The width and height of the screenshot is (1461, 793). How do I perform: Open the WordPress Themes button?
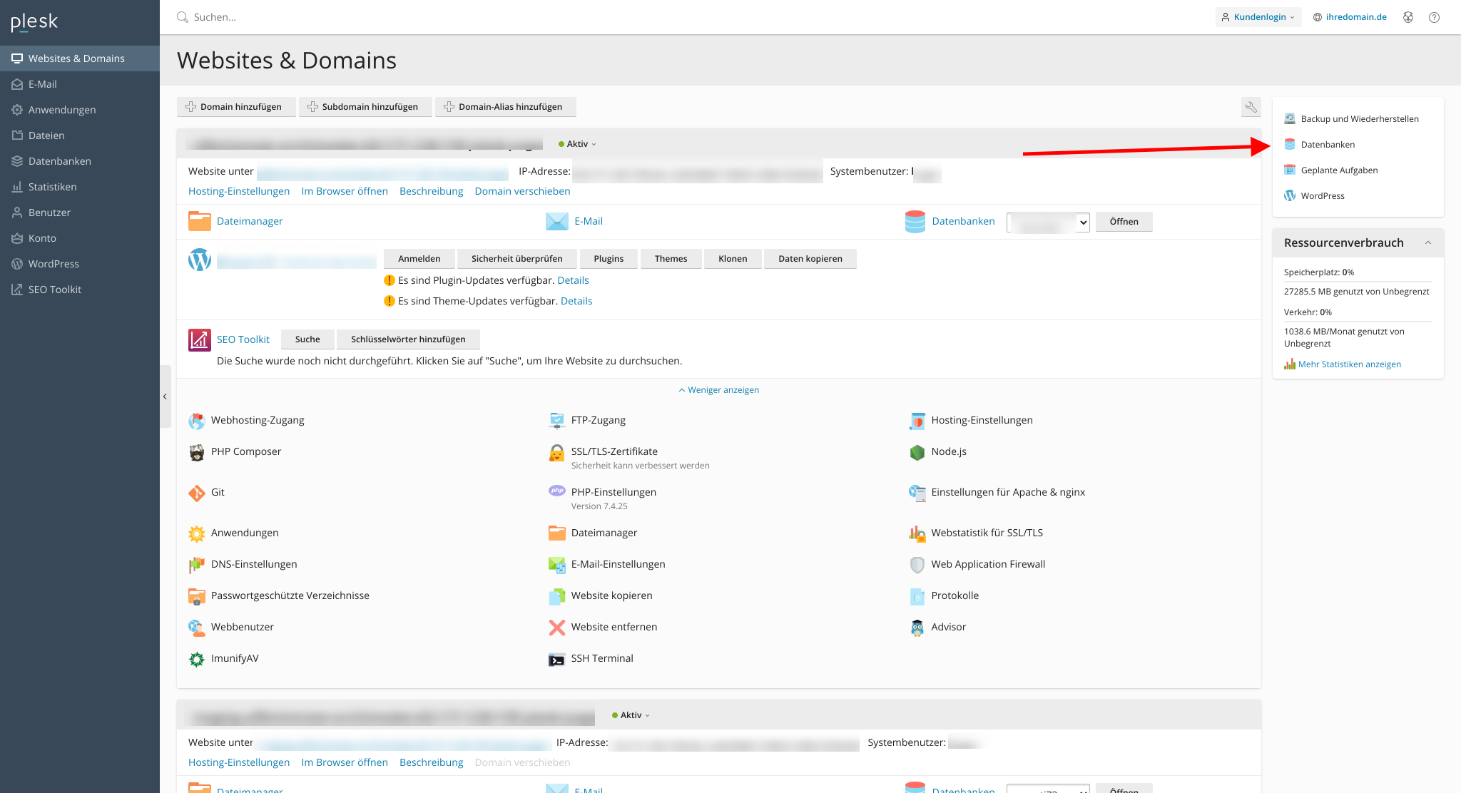(671, 259)
